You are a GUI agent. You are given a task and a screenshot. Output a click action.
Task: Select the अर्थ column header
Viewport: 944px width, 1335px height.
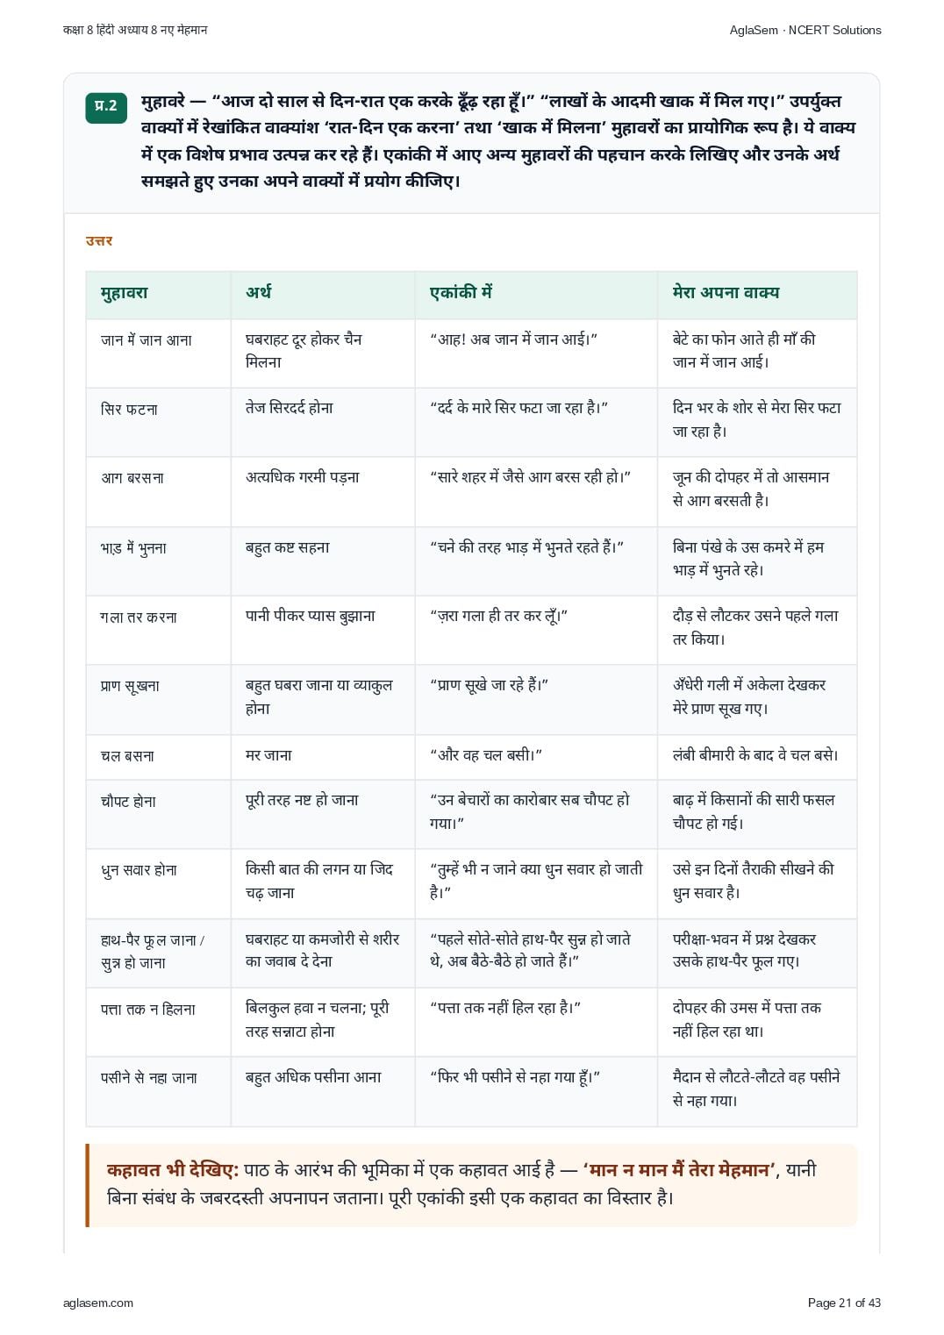pyautogui.click(x=322, y=295)
